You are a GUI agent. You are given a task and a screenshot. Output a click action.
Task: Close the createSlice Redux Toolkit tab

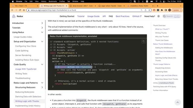(153, 6)
